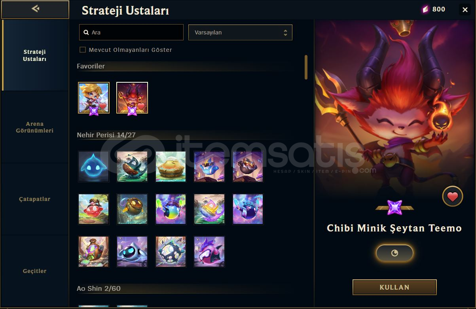This screenshot has height=309, width=476.
Task: Click the star rank emblem above Teemo's name
Action: (394, 207)
